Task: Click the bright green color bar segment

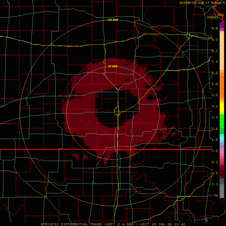Action: pos(222,121)
